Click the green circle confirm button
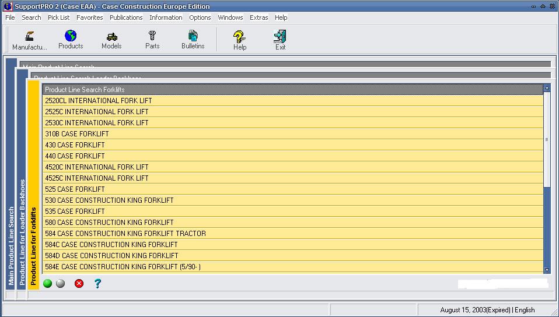Screen dimensions: 559x317 click(47, 284)
